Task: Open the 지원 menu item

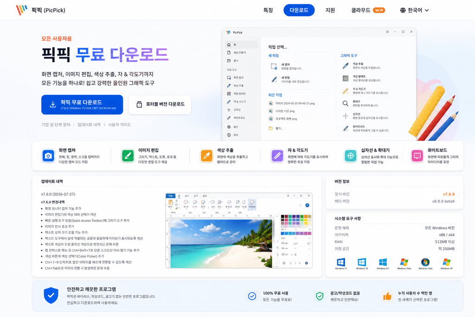Action: point(330,10)
